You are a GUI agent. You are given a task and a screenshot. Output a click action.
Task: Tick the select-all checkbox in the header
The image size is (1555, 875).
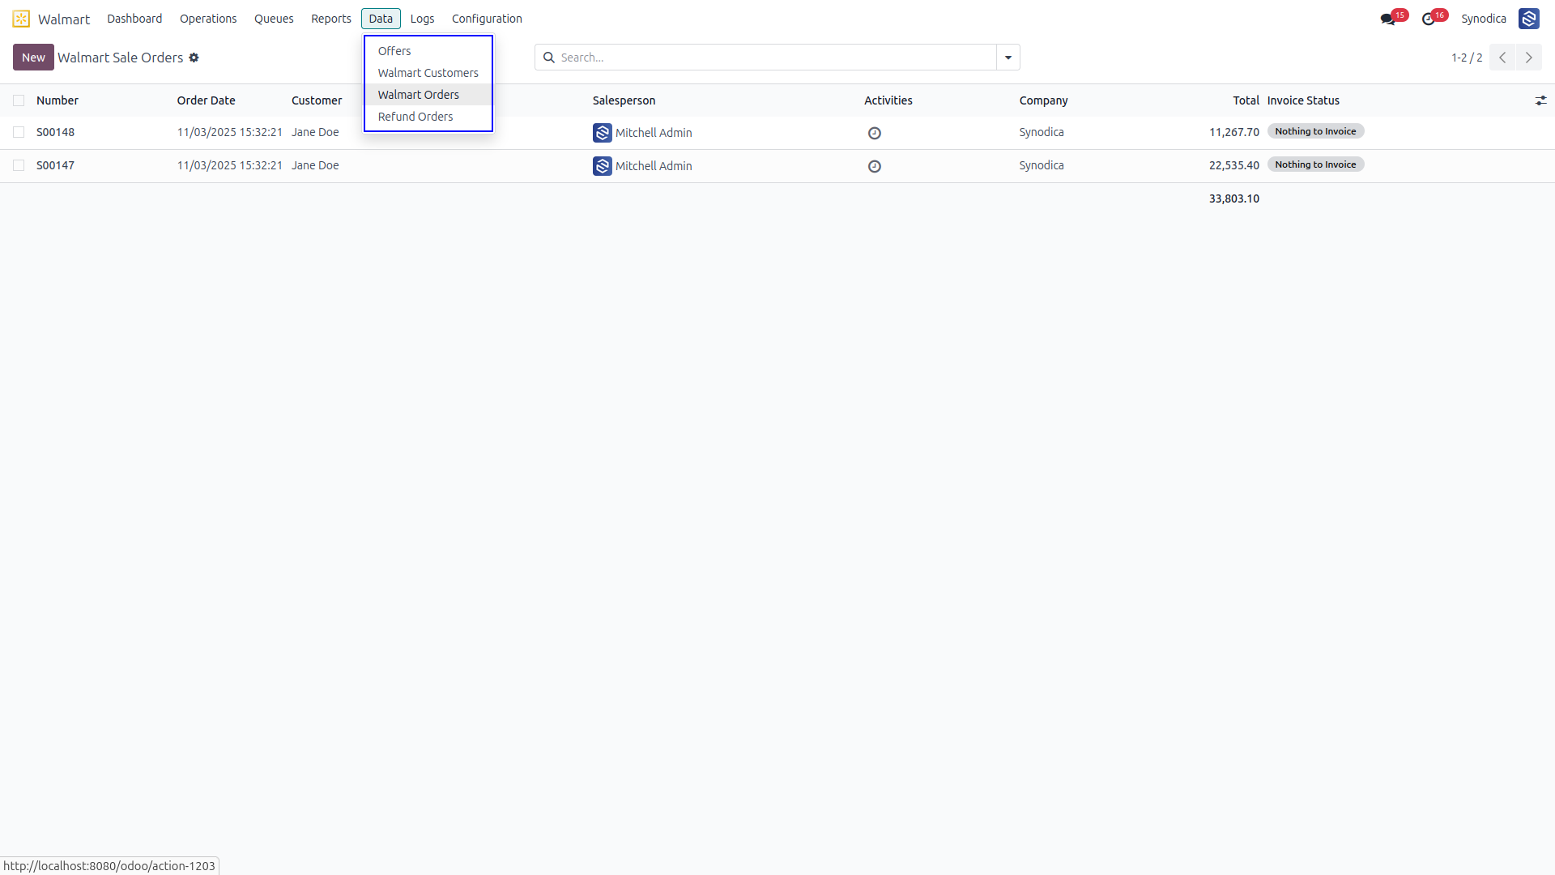point(19,100)
